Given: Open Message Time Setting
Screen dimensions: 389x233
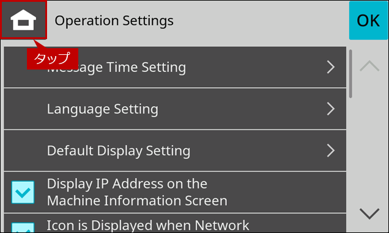Looking at the screenshot, I should [x=175, y=67].
